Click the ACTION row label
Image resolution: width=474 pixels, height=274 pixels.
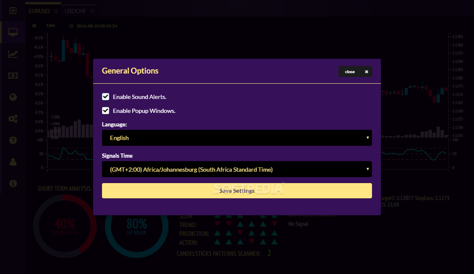[189, 243]
